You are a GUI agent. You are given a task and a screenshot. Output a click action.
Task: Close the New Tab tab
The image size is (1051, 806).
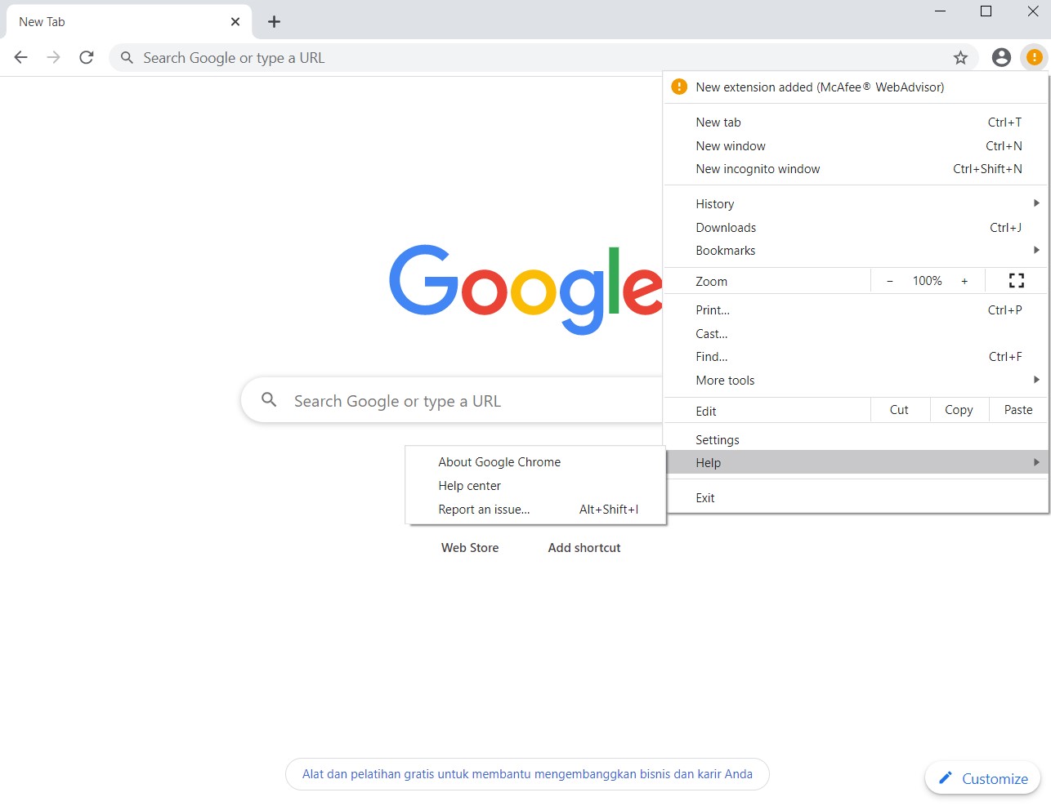[x=235, y=22]
